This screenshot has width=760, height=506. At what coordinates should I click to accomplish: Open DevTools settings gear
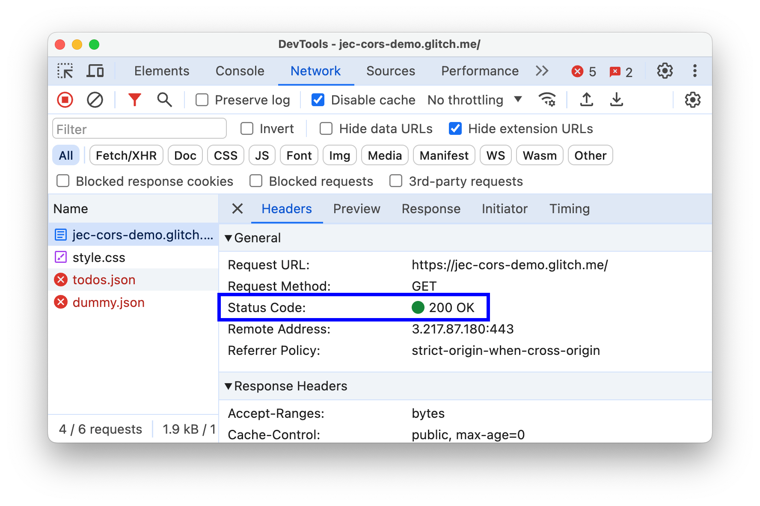coord(664,71)
